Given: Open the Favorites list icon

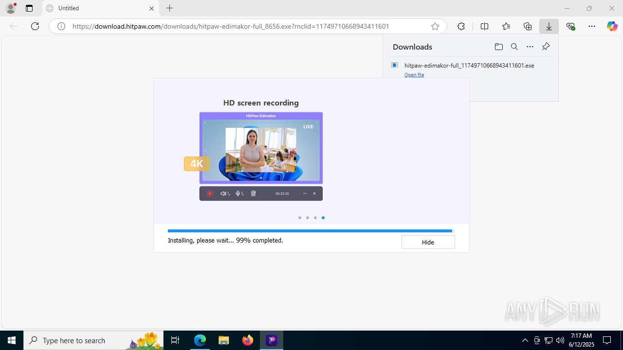Looking at the screenshot, I should (506, 26).
